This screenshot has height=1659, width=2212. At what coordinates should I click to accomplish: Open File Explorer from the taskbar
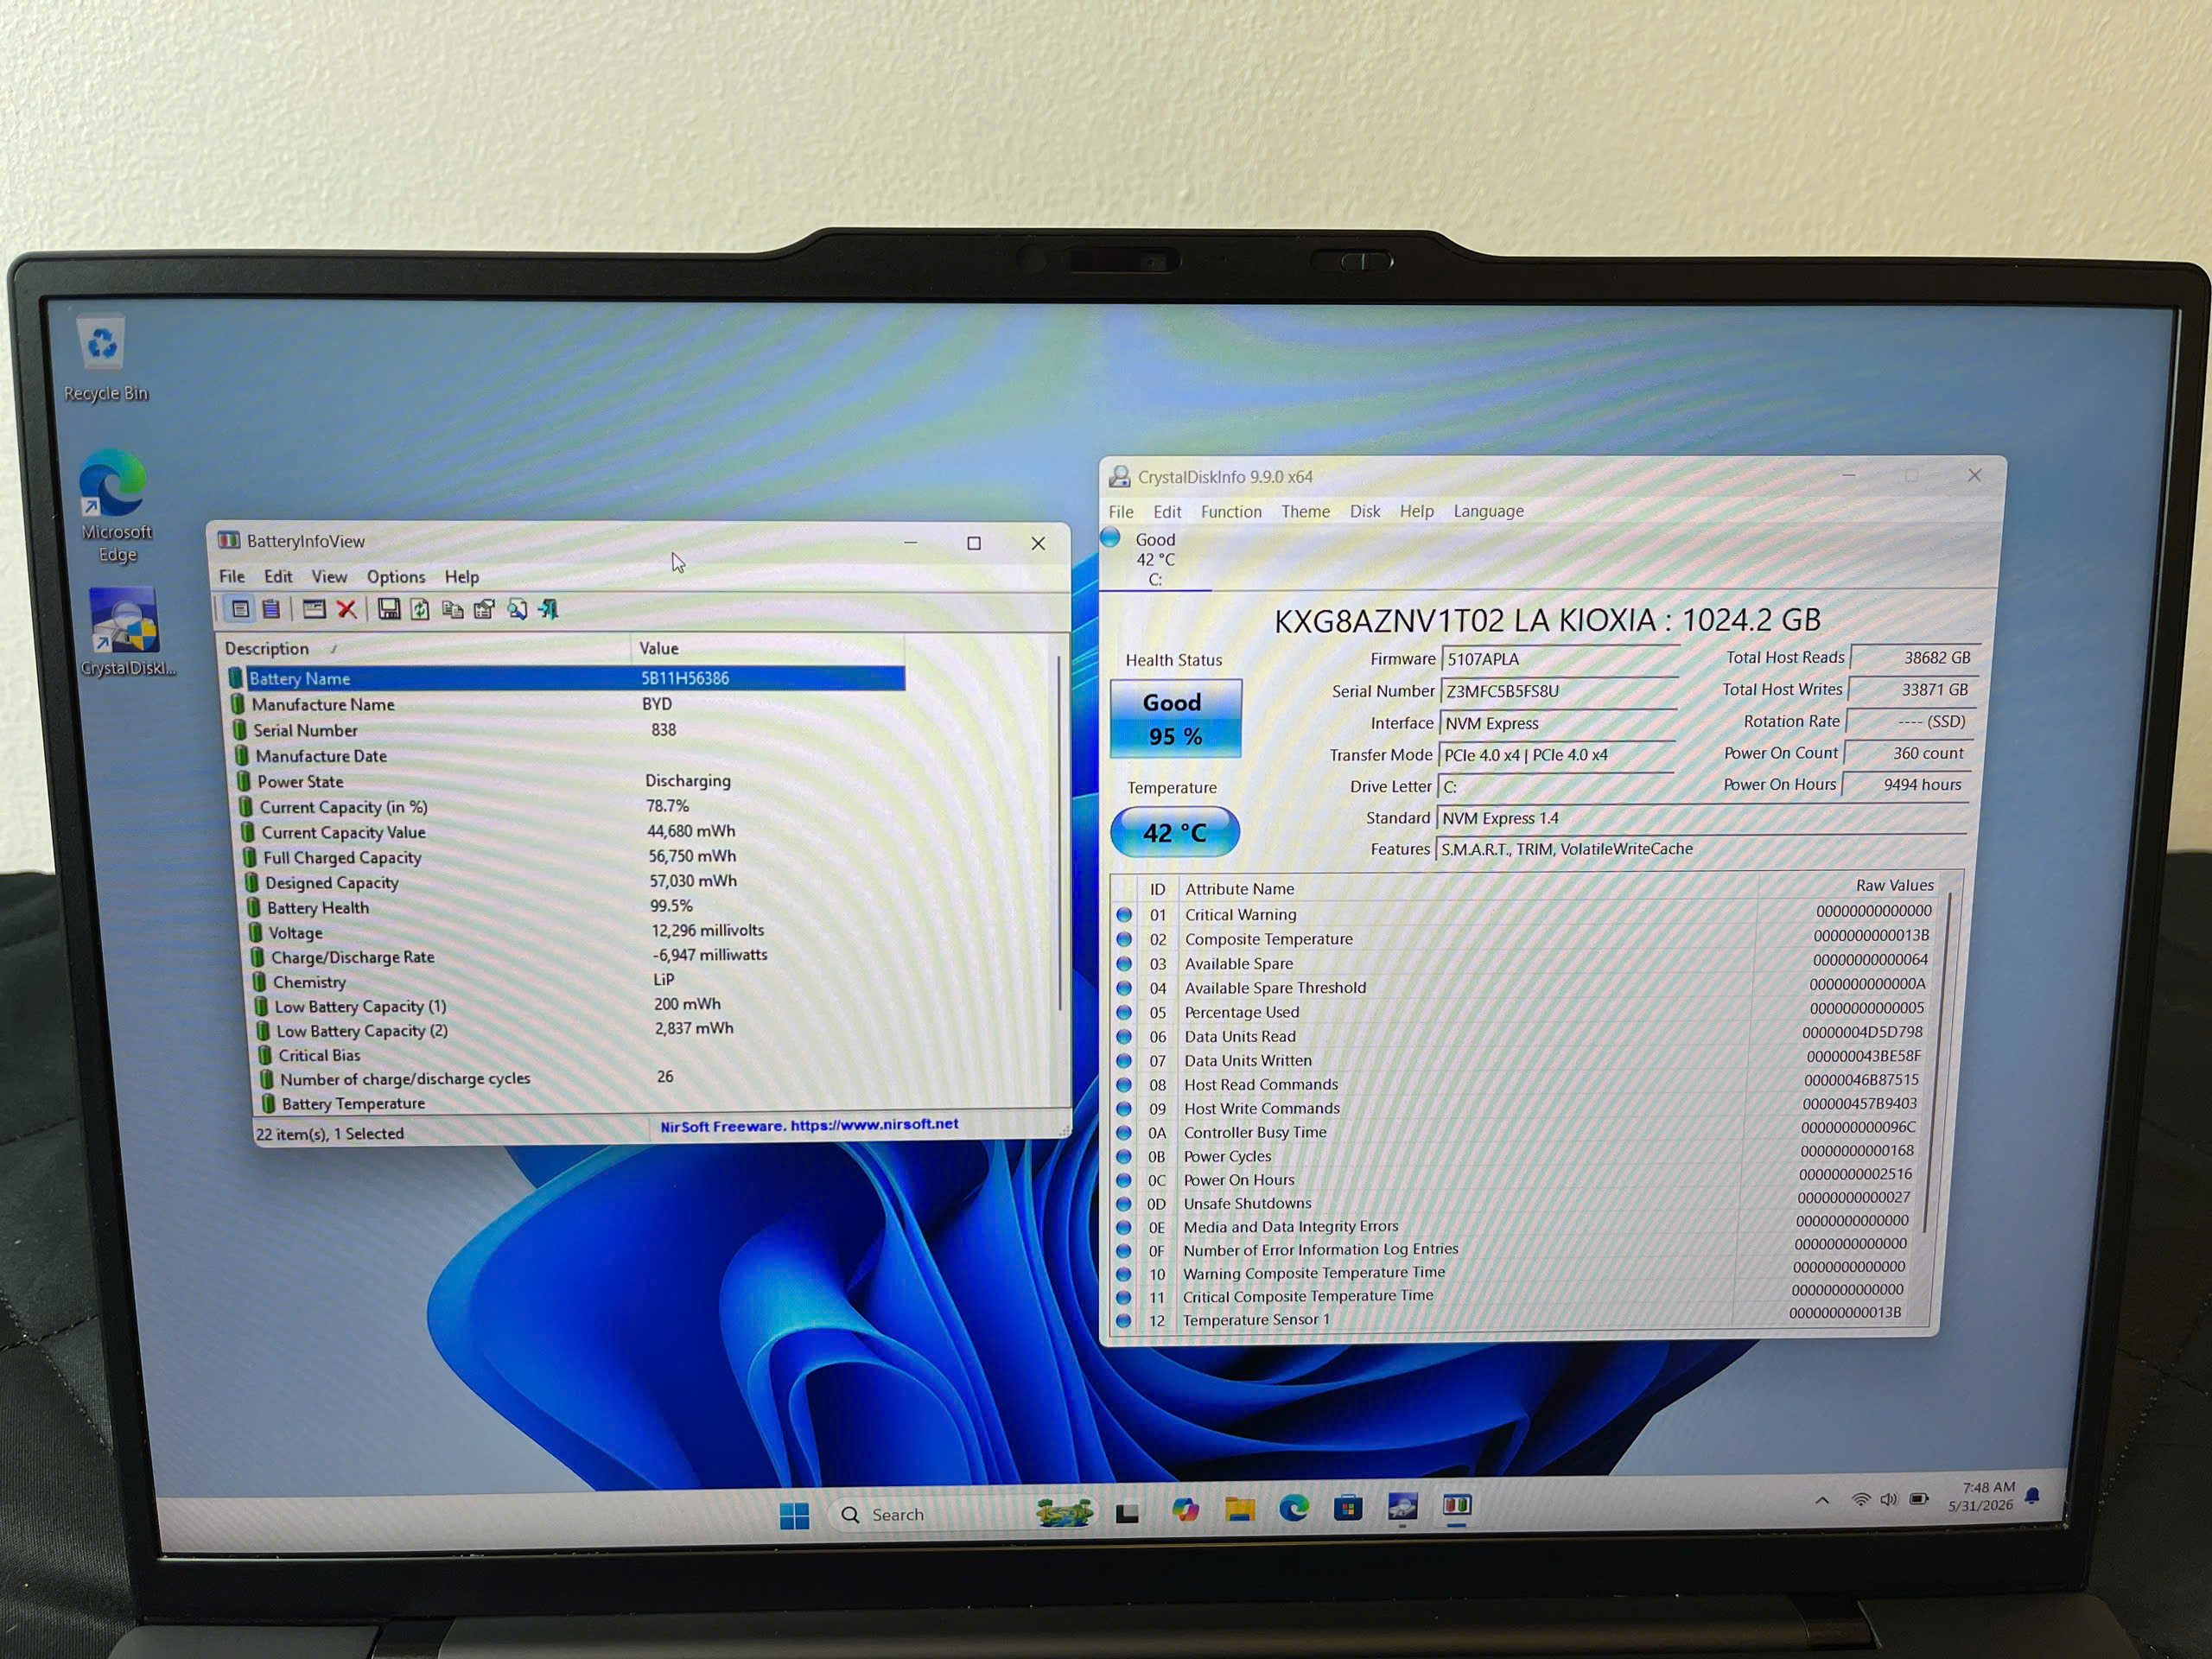pos(1240,1509)
